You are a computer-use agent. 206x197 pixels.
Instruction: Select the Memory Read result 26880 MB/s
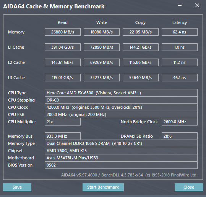[x=63, y=32]
